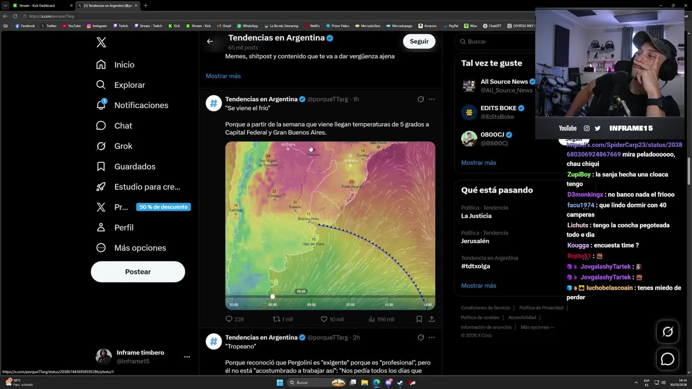View analytics showing 196 mil views
The width and height of the screenshot is (692, 389).
click(381, 319)
